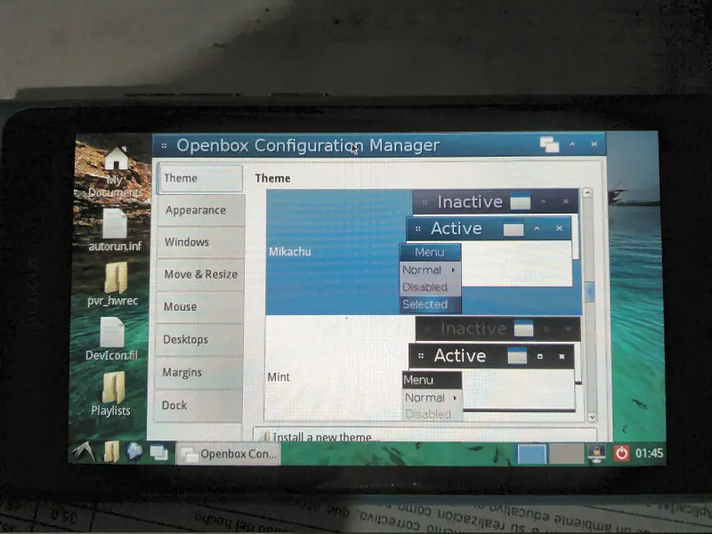The width and height of the screenshot is (712, 534).
Task: Open the Margins tab
Action: click(198, 372)
